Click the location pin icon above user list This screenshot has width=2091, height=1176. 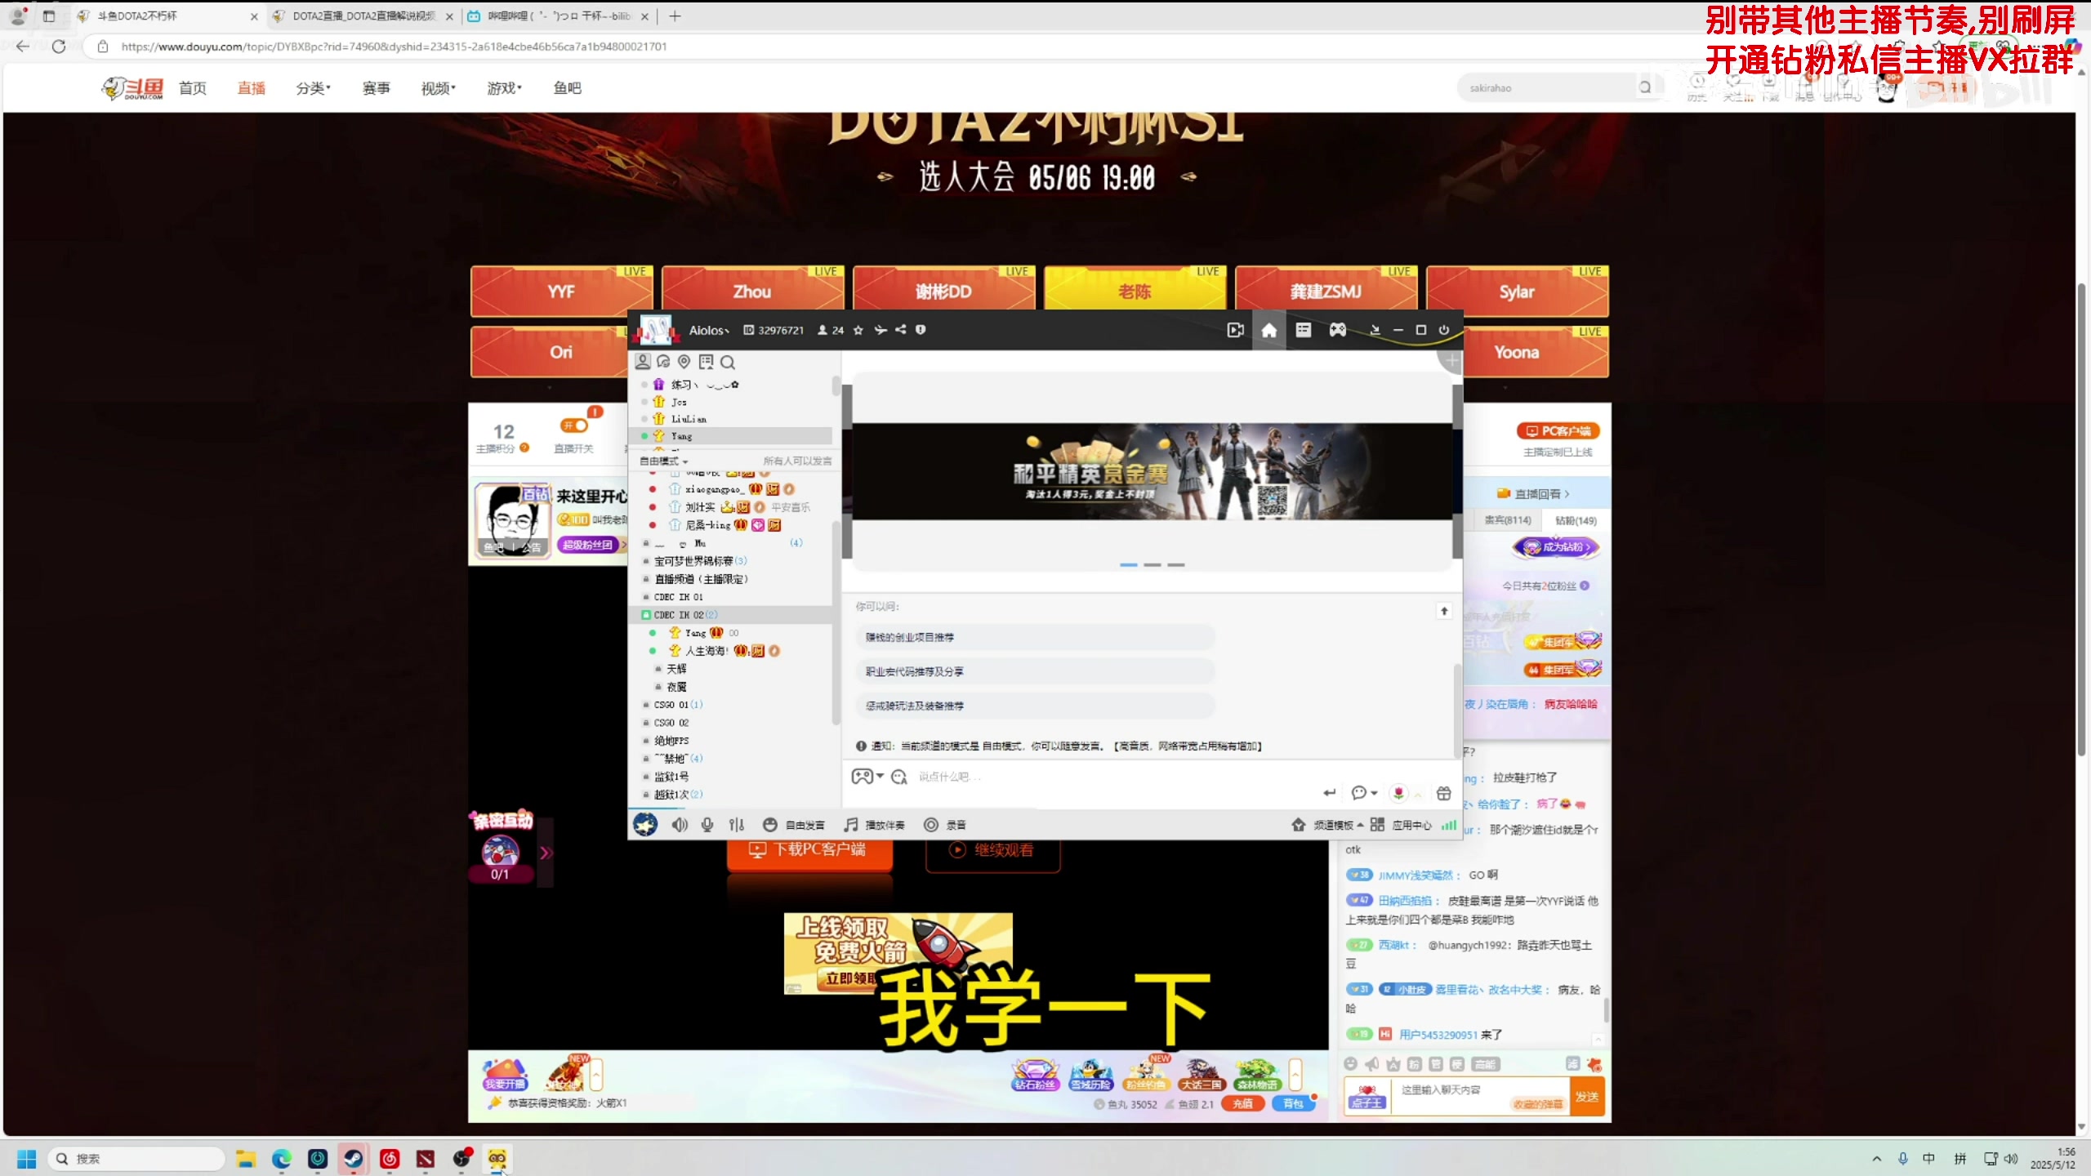coord(684,361)
